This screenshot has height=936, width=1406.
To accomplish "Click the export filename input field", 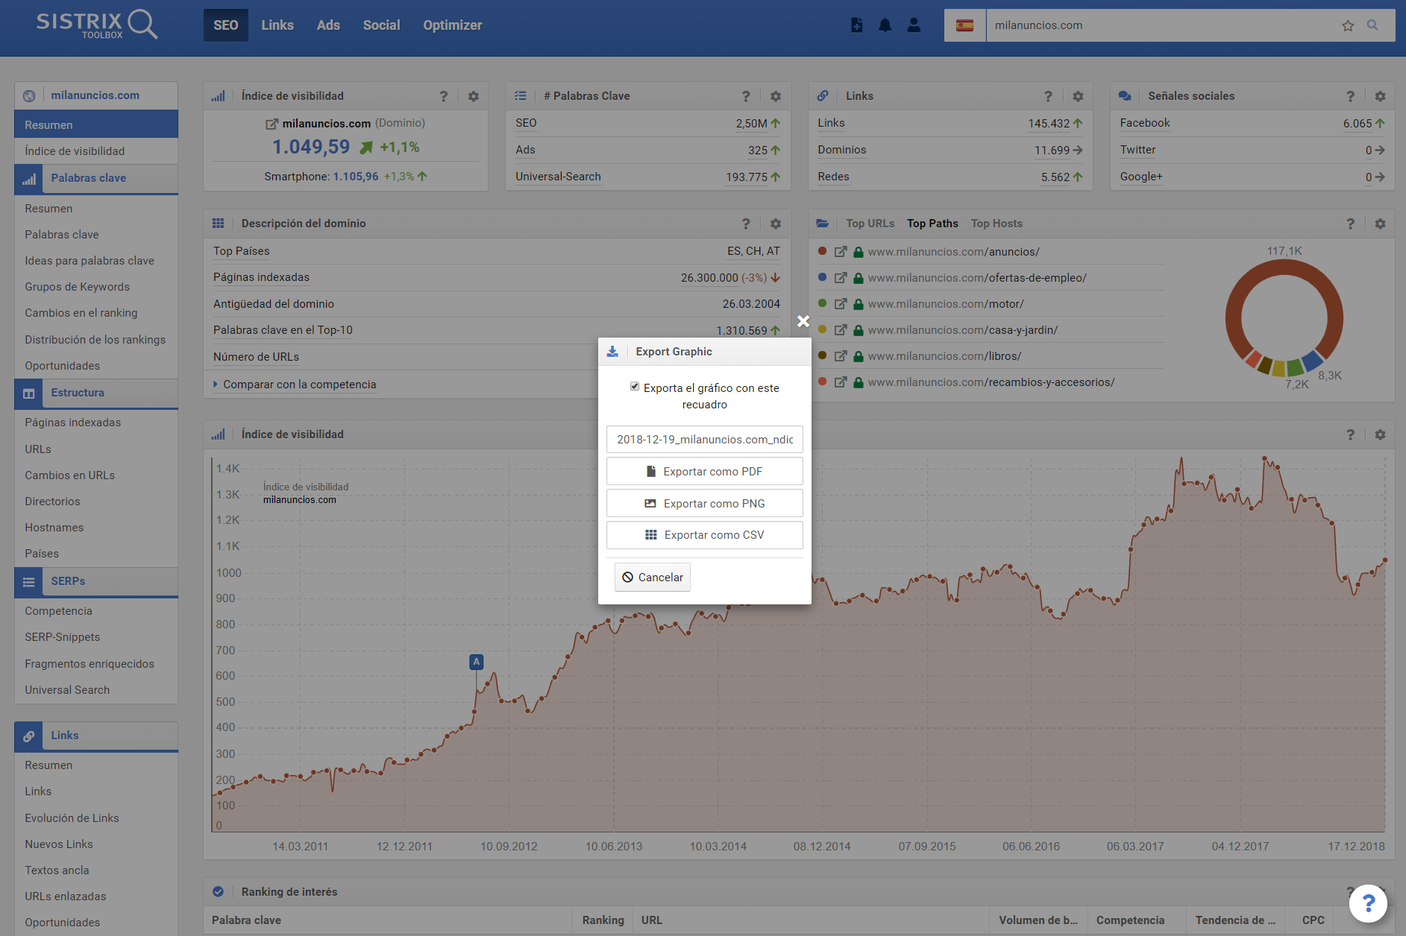I will click(x=704, y=440).
